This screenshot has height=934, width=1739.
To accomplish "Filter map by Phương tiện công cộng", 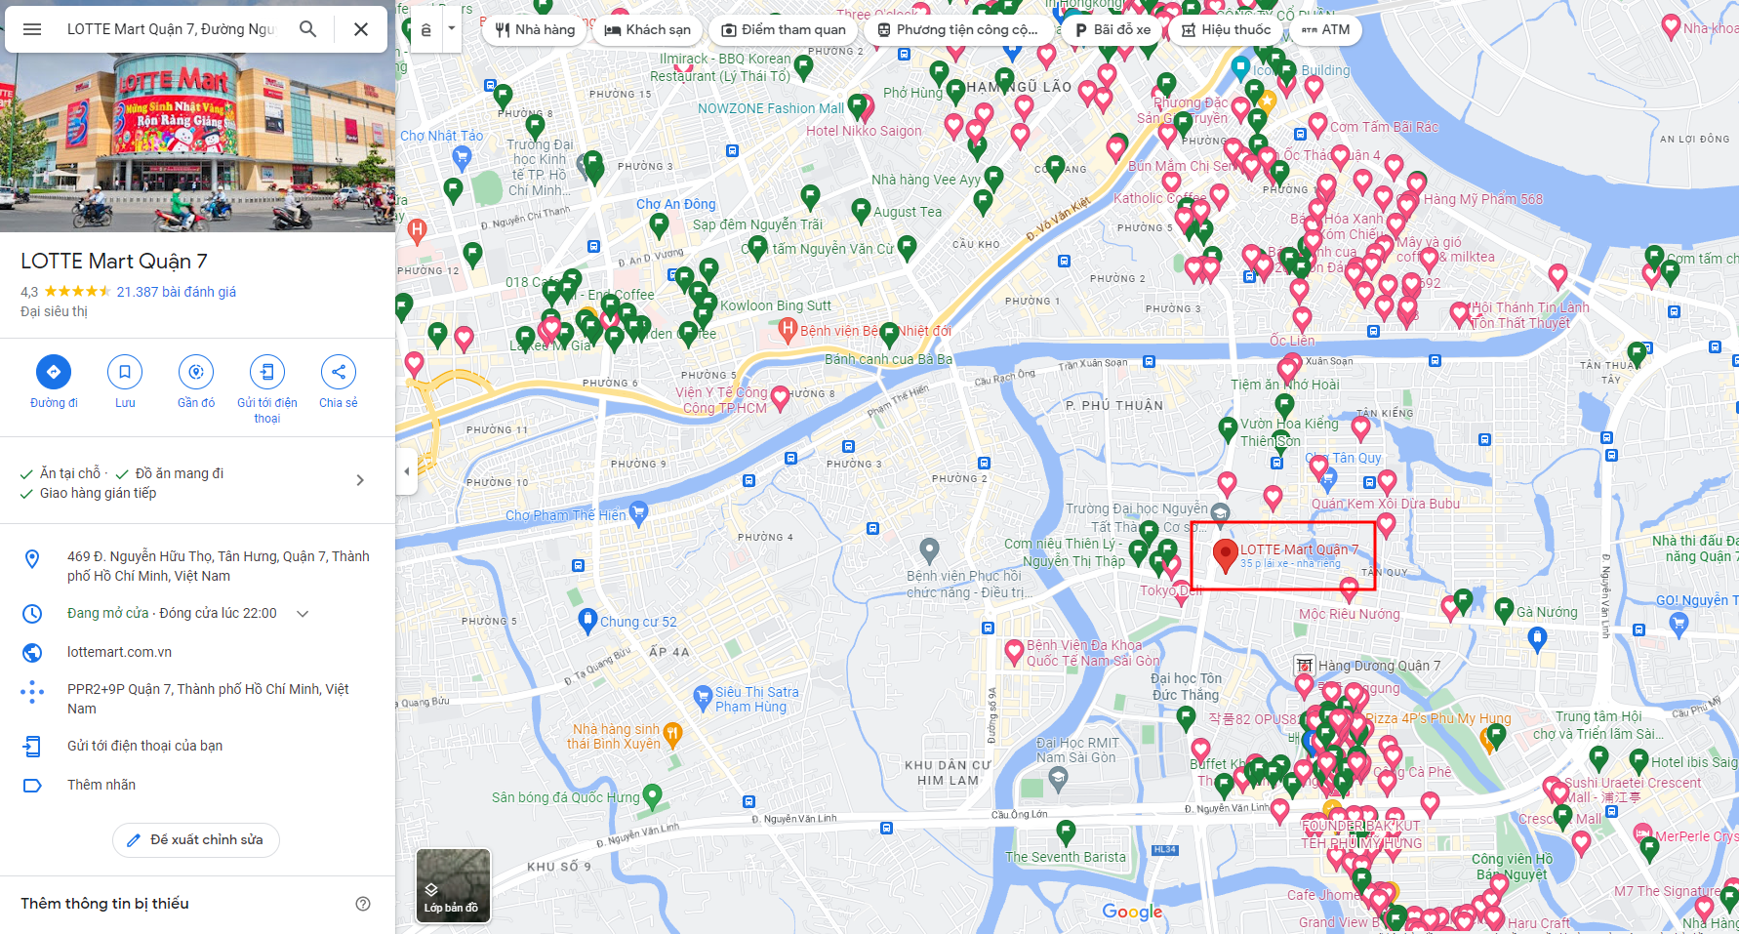I will [x=961, y=29].
